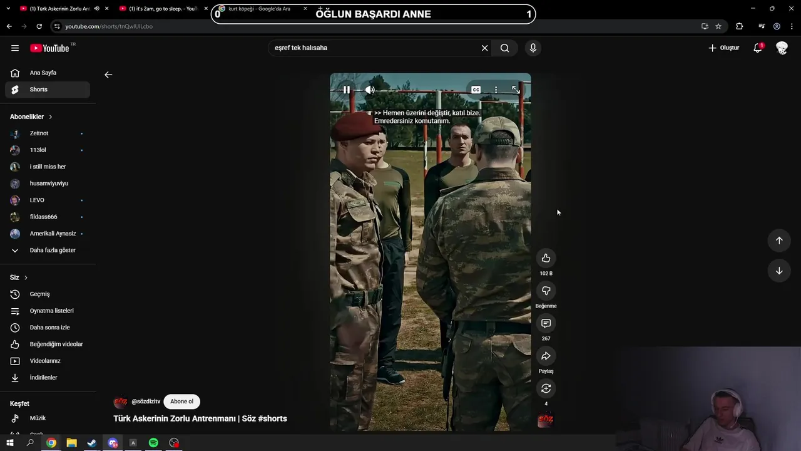Expand 'Daha fazla göster' subscriptions
Image resolution: width=801 pixels, height=451 pixels.
[x=48, y=251]
